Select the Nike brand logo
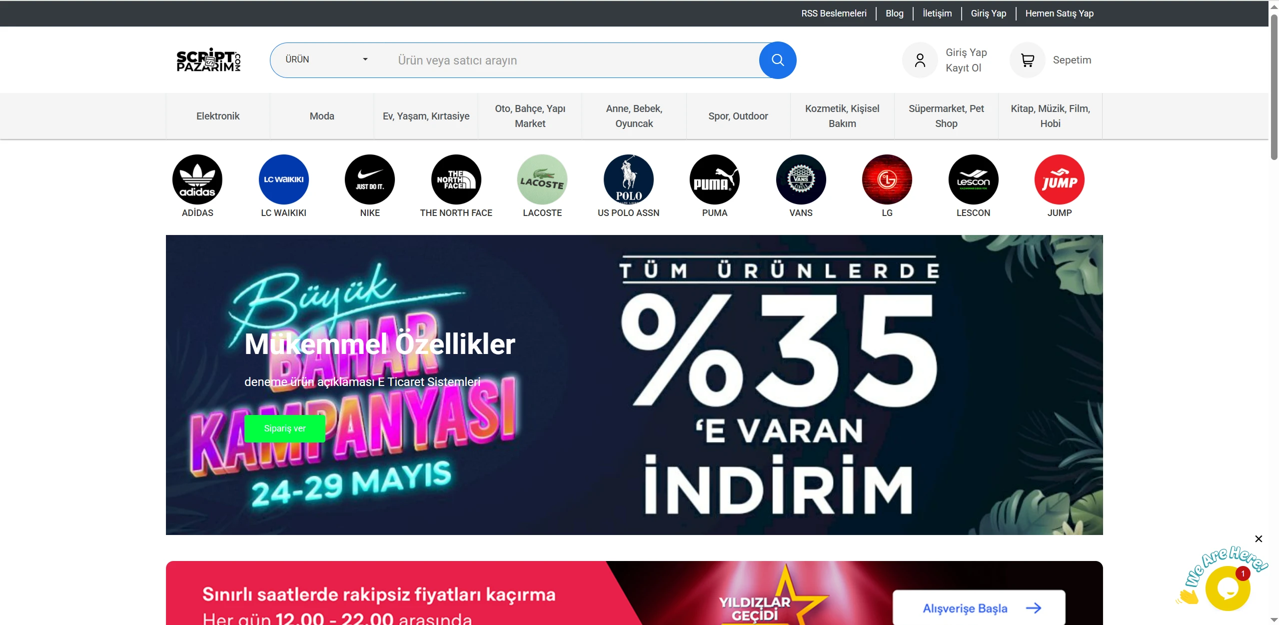The image size is (1279, 625). click(x=370, y=179)
